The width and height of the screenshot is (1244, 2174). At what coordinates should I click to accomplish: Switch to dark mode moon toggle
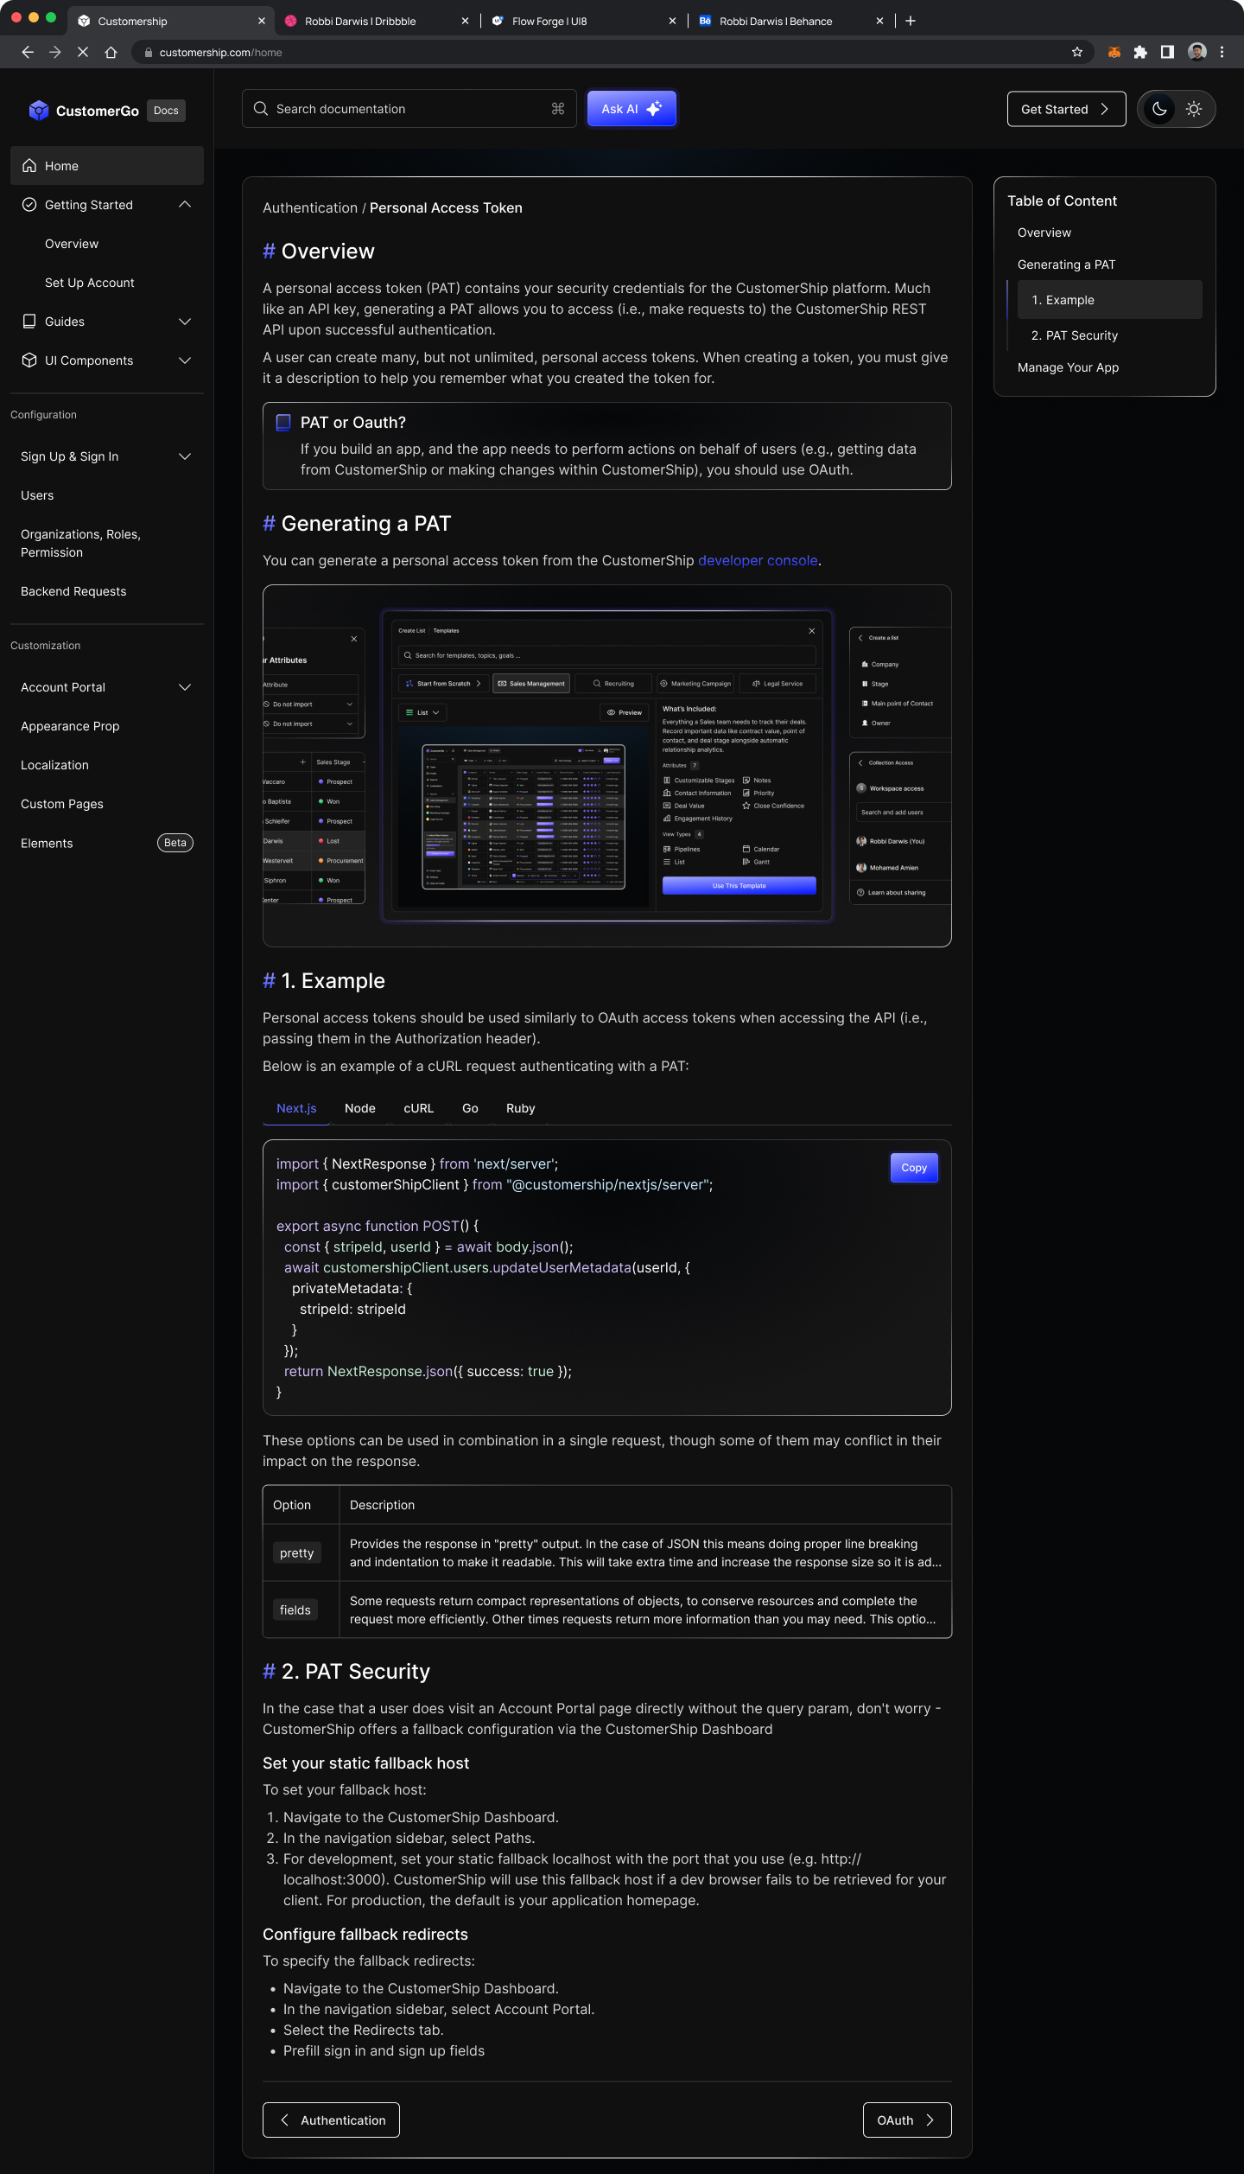coord(1159,109)
